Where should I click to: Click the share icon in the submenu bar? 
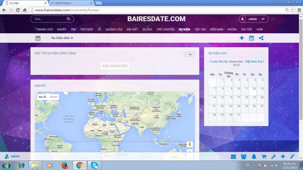[x=261, y=38]
